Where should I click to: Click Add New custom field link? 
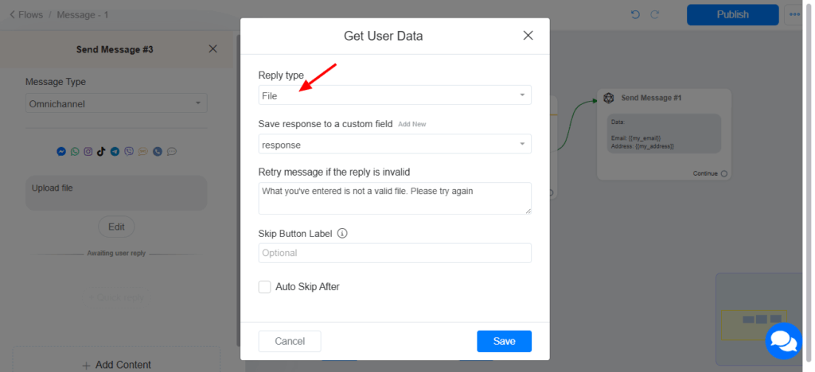tap(413, 124)
